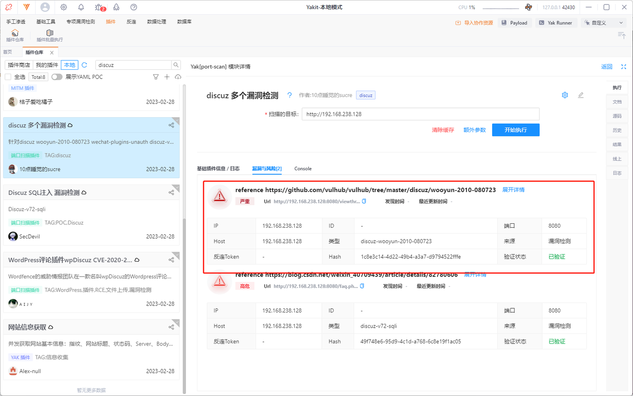The image size is (633, 396).
Task: Click the help icon beside plugin title
Action: [x=290, y=95]
